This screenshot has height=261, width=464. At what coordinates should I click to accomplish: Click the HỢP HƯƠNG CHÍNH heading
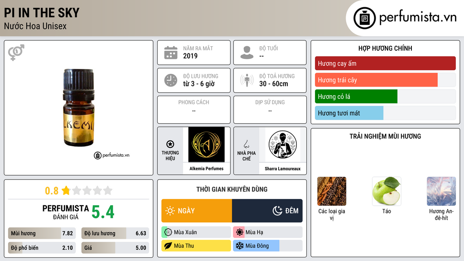(x=385, y=48)
